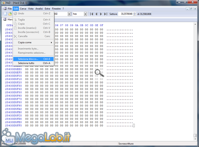Go to first sector button
This screenshot has height=147, width=199.
coord(92,14)
